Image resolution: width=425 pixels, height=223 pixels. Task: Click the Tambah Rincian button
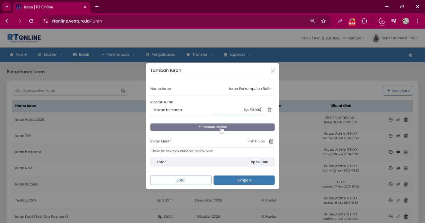coord(212,127)
